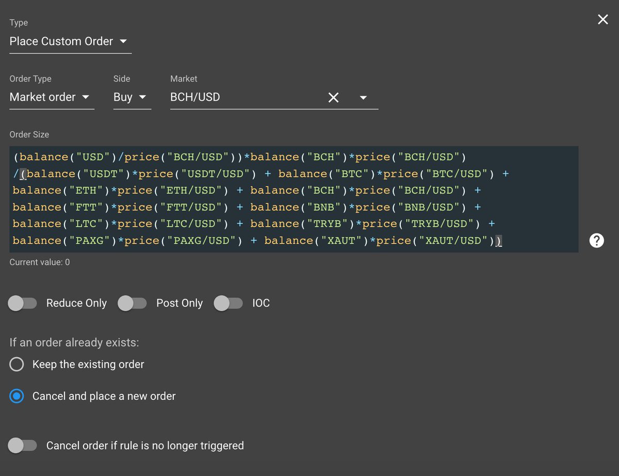Open the order size help question mark
The height and width of the screenshot is (476, 619).
pyautogui.click(x=596, y=240)
